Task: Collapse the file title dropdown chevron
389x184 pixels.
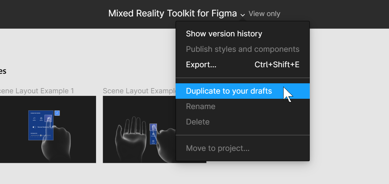Action: [243, 15]
